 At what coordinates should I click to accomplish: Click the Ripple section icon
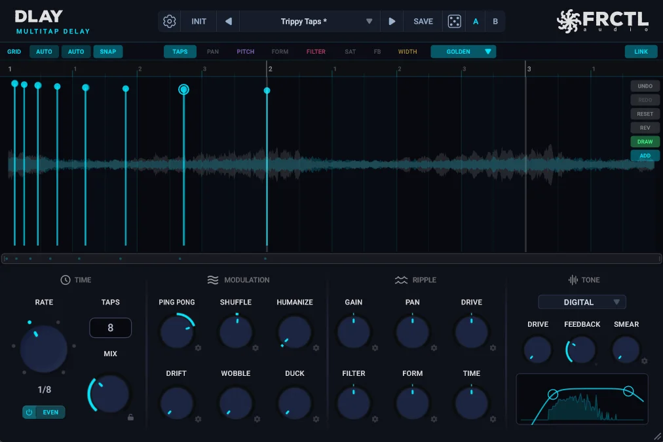[x=401, y=280]
